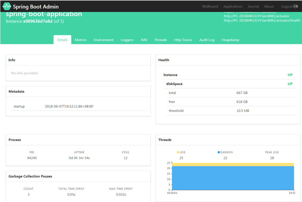This screenshot has width=302, height=202.
Task: Click the free 618 GB value
Action: coord(242,102)
